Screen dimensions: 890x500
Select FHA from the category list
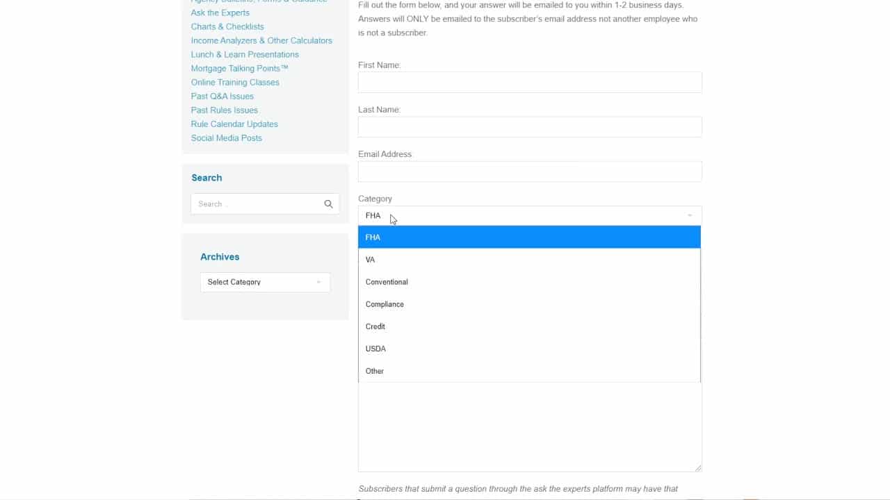pos(528,237)
